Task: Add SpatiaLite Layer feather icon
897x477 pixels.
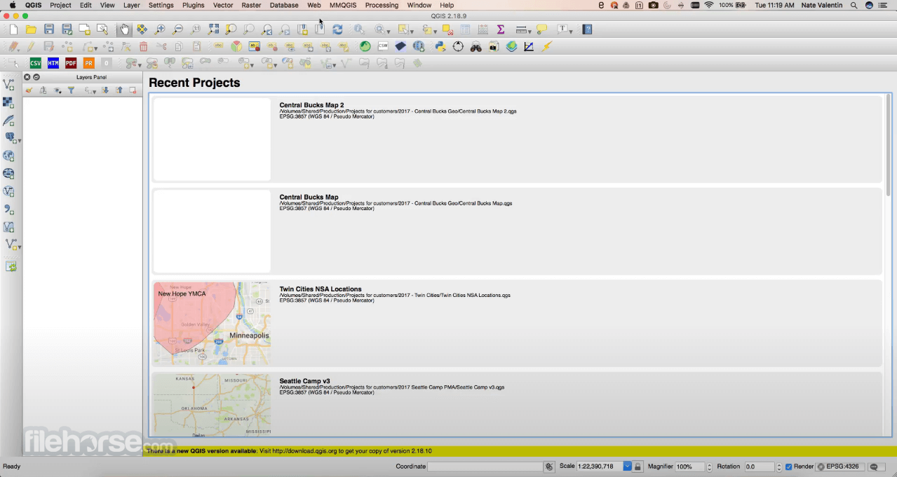Action: 8,121
